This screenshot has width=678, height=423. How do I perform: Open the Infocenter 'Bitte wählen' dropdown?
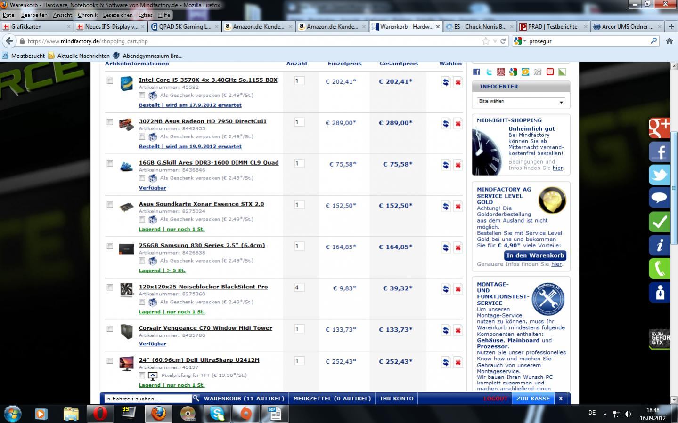[x=521, y=101]
